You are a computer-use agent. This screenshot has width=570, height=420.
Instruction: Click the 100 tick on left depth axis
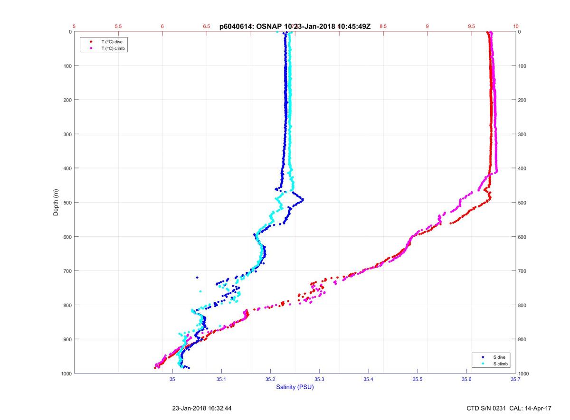[x=67, y=66]
